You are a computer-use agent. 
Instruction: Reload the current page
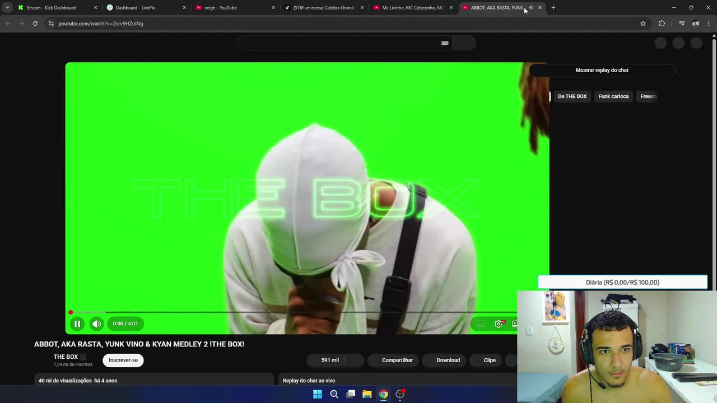pyautogui.click(x=35, y=24)
